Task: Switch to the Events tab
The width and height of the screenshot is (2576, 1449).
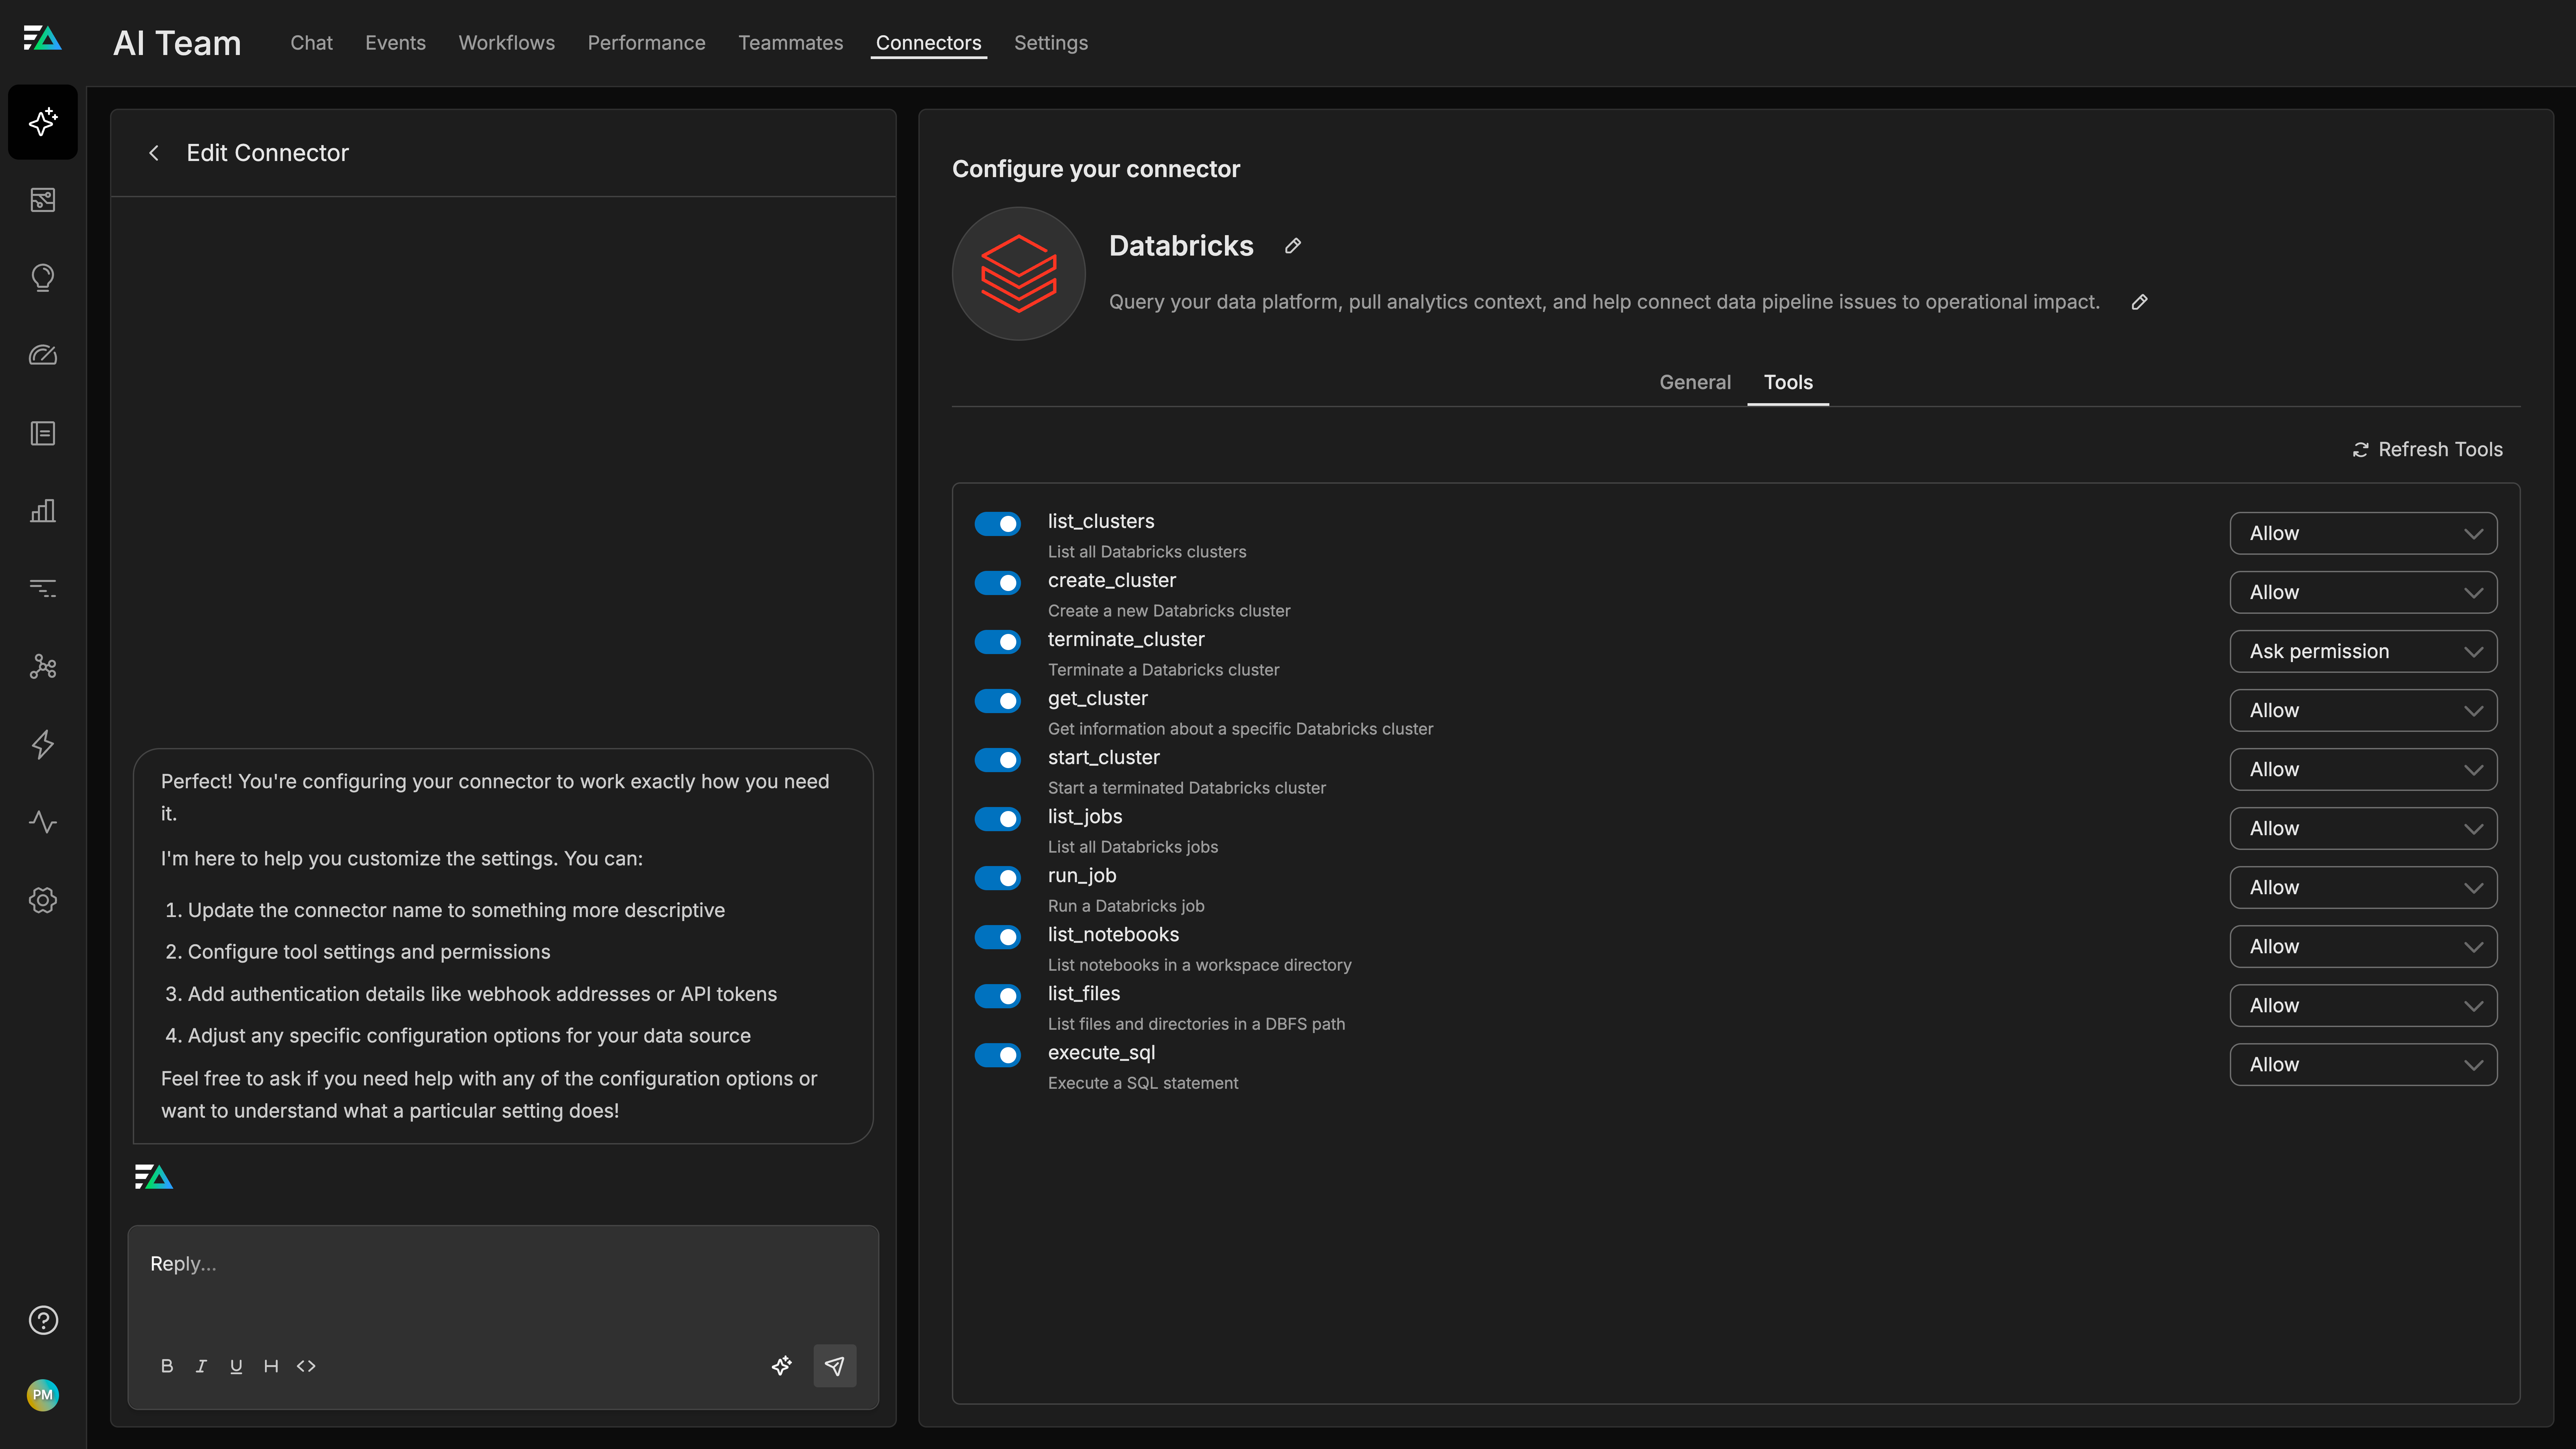Action: coord(395,43)
